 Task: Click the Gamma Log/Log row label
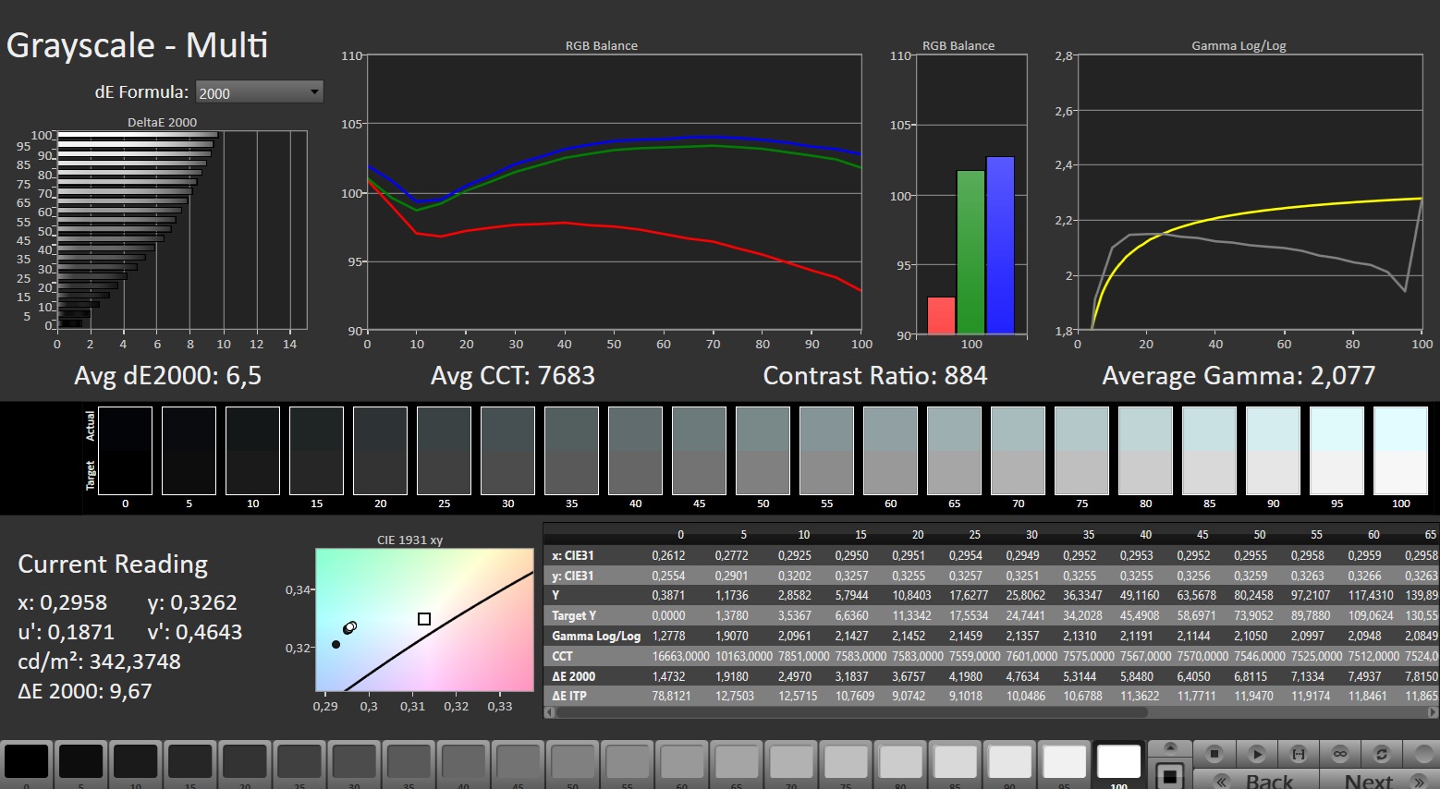[596, 636]
